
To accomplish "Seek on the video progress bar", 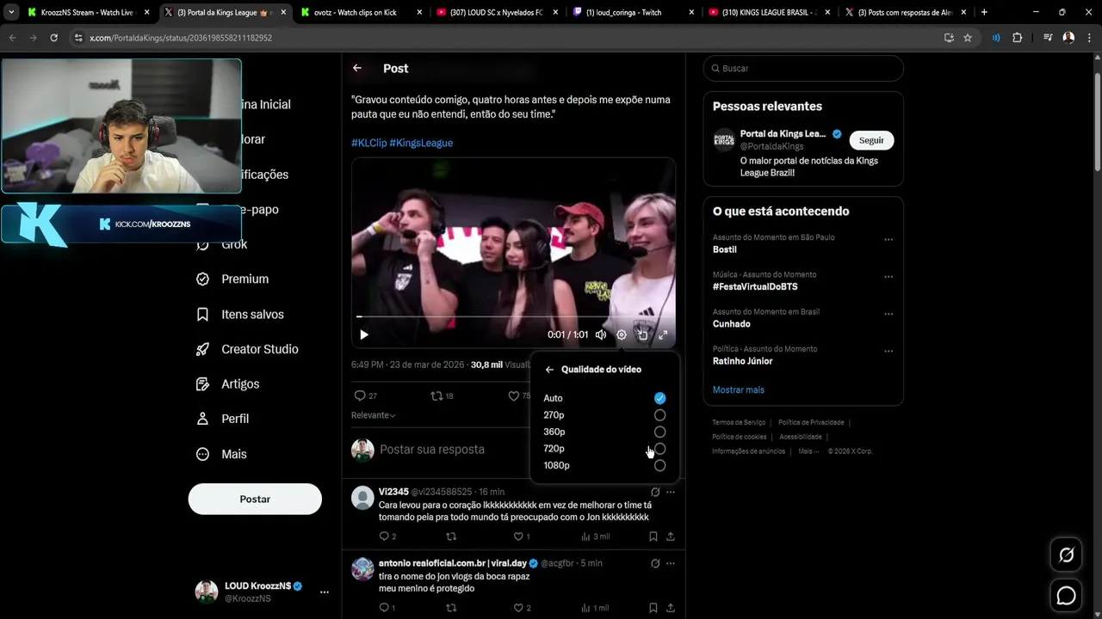I will [x=513, y=316].
